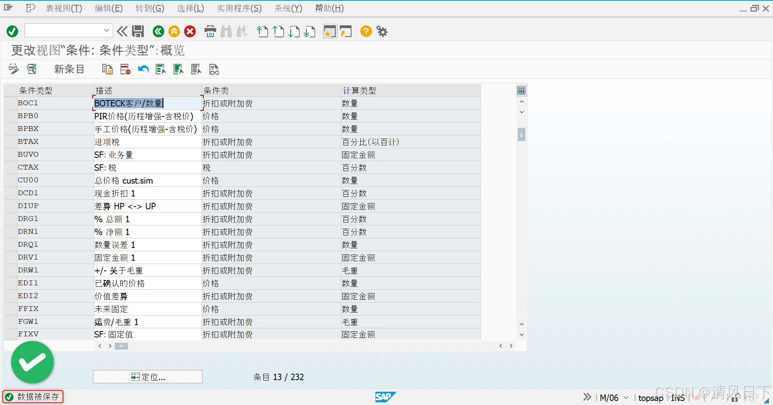Open the 转到(G) menu

(150, 8)
